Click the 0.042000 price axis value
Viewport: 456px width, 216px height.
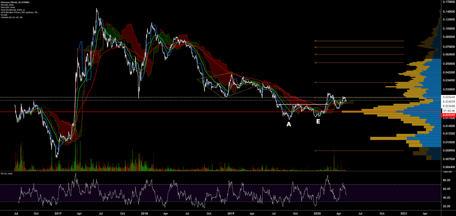[449, 73]
